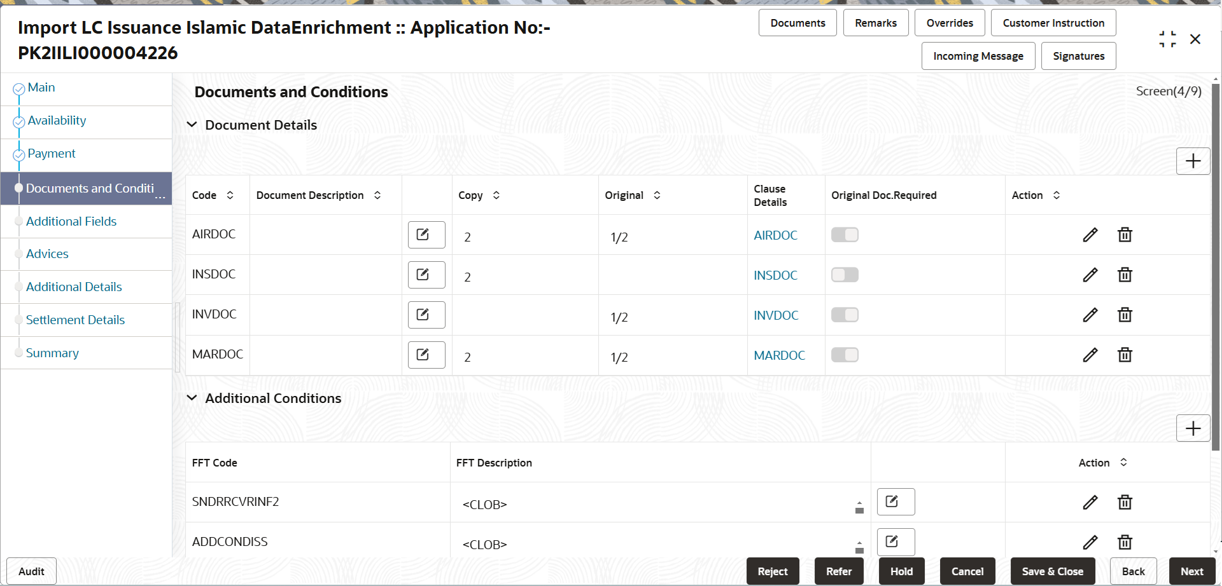Open description editor for INVDOC document

pos(426,315)
